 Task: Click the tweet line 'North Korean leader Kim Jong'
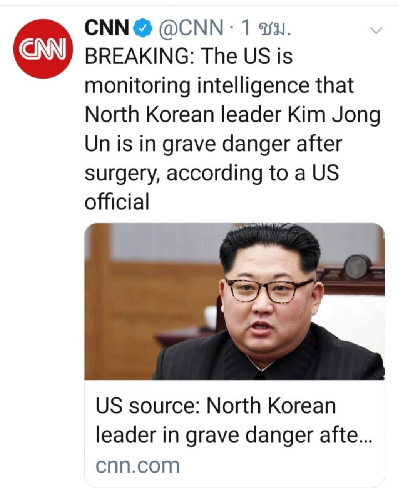(233, 115)
